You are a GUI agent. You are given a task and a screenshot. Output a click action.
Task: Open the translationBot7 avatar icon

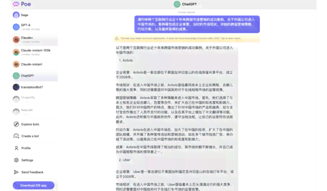click(16, 87)
